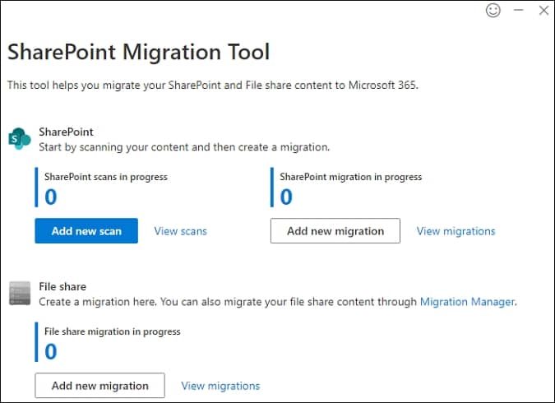Add new migration under SharePoint section
This screenshot has width=555, height=403.
coord(335,231)
